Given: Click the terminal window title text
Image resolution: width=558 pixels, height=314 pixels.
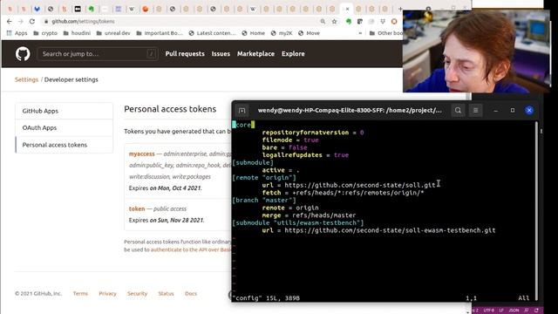Looking at the screenshot, I should click(350, 111).
